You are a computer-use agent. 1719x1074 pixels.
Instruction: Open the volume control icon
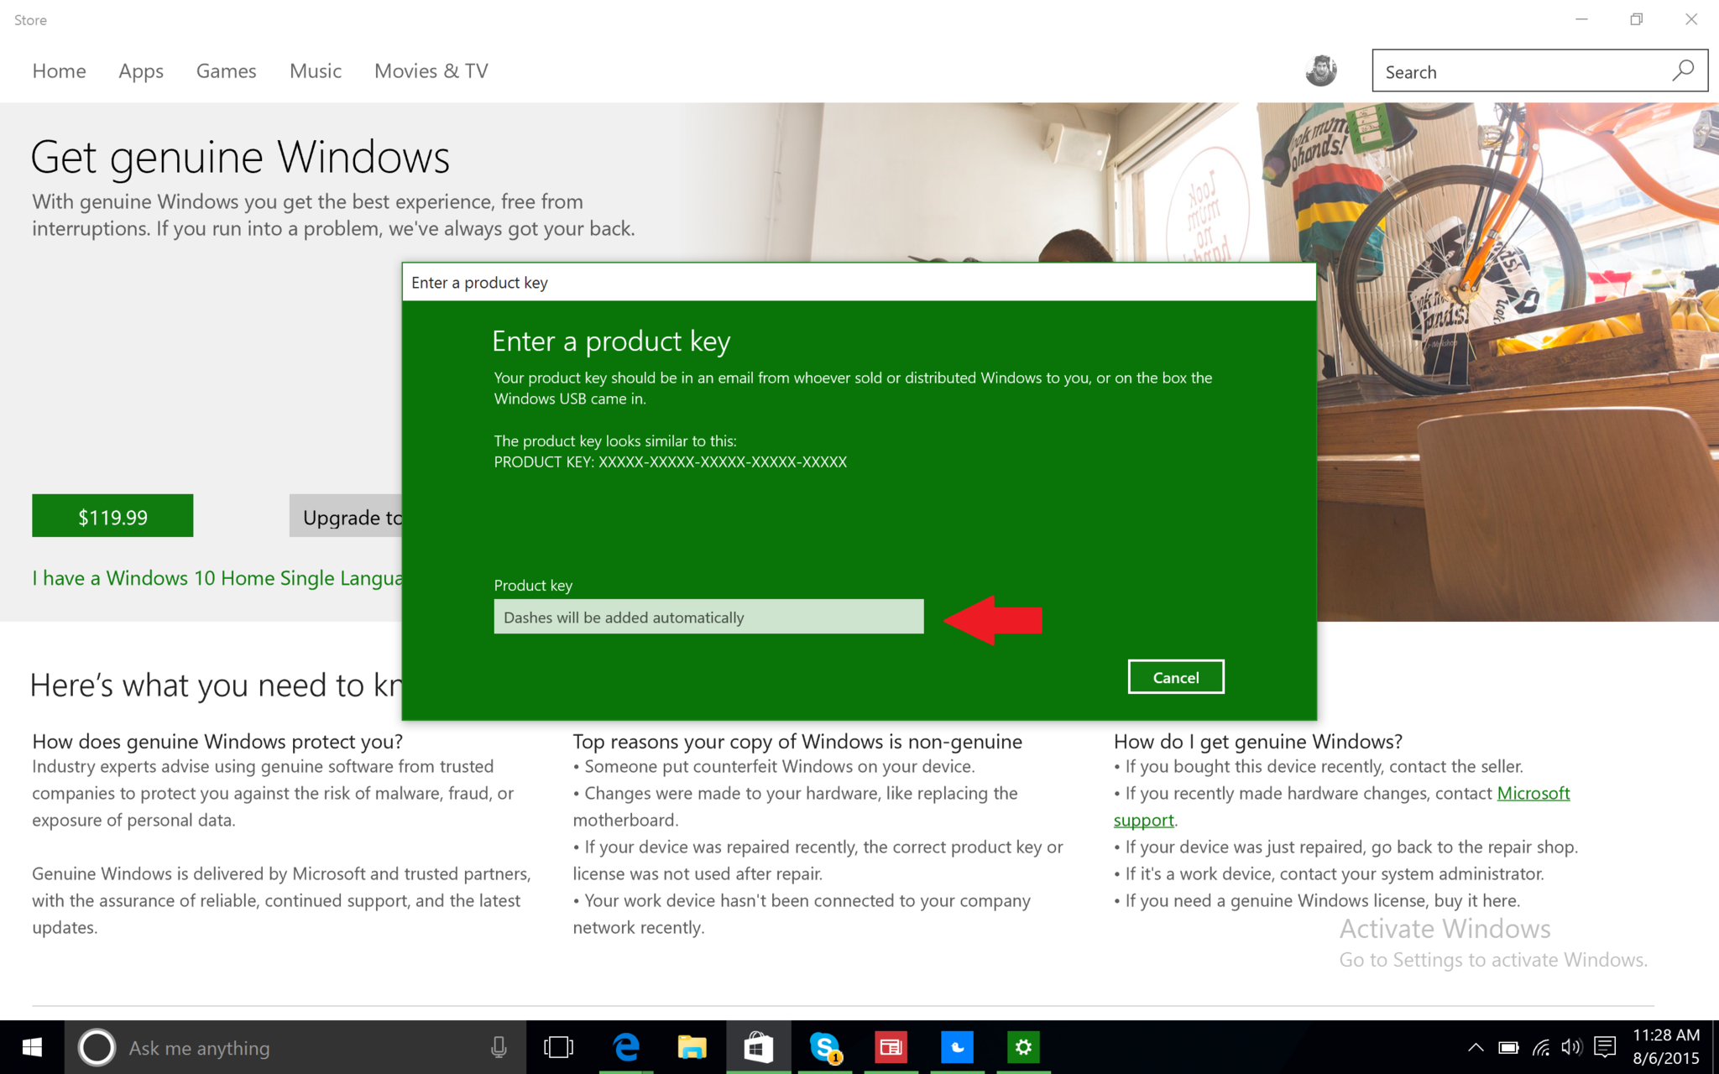click(1571, 1047)
